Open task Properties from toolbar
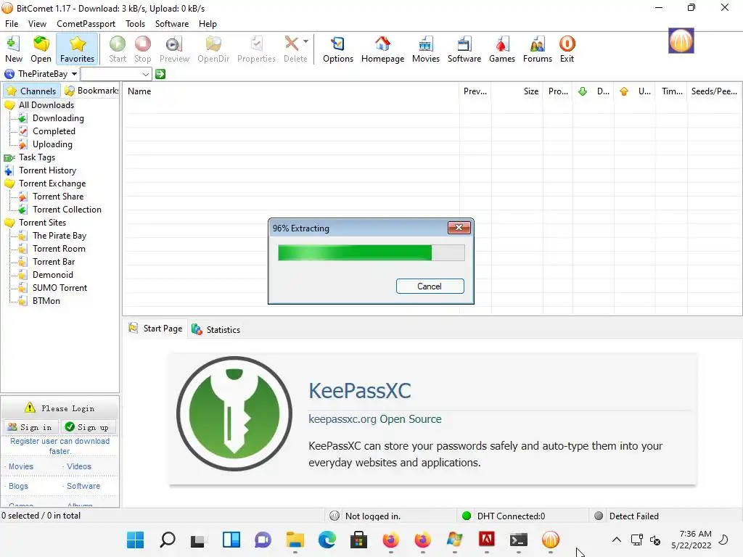 [256, 49]
